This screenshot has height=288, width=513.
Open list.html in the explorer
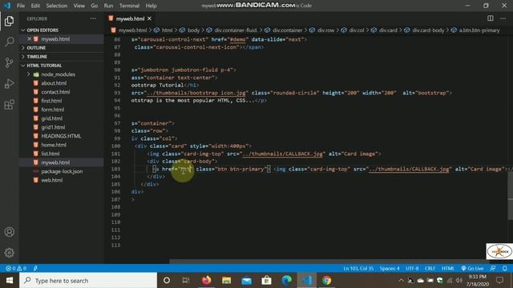(50, 154)
